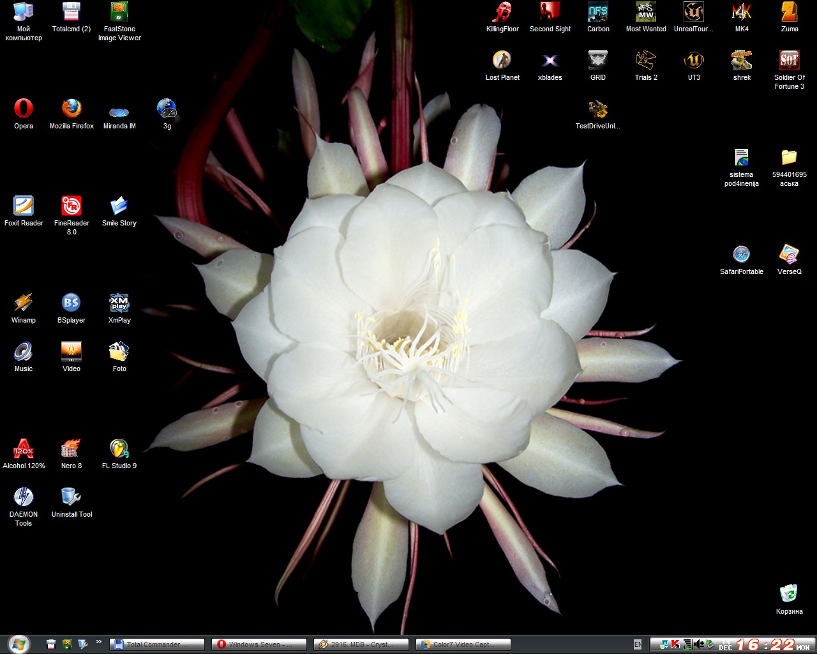Open the EN language indicator in taskbar
This screenshot has height=654, width=817.
pos(637,644)
